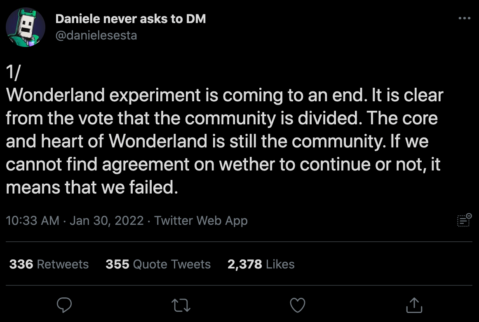Open the share tweet icon
The width and height of the screenshot is (479, 322).
[x=414, y=305]
